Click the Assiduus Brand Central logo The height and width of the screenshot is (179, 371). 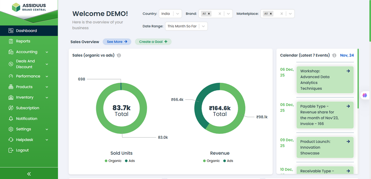pos(28,8)
